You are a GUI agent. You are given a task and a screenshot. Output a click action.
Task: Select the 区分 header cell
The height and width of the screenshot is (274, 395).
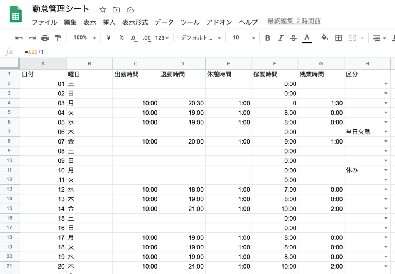pos(368,74)
